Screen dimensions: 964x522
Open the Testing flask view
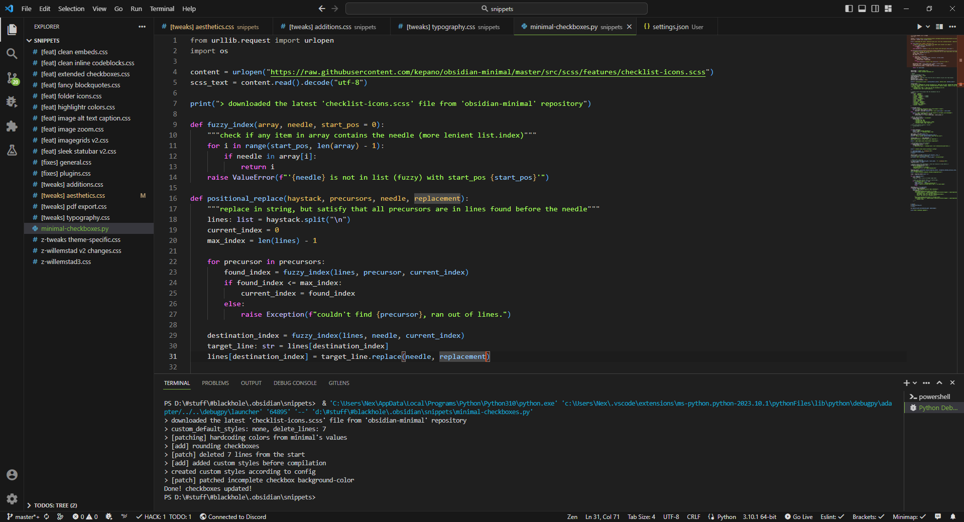12,150
